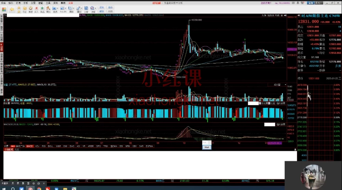Click the 分时图 left sidebar tab

1,38
